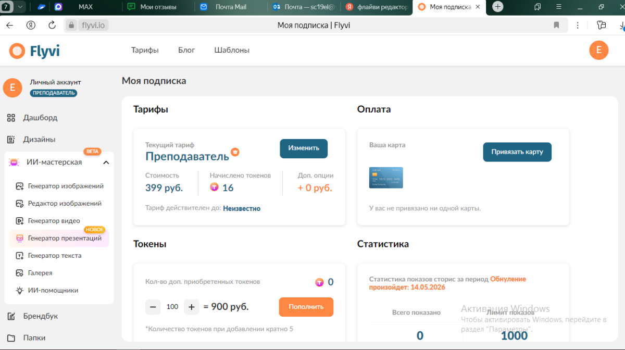Click the Неизвестно tariff validity text
Image resolution: width=625 pixels, height=350 pixels.
[x=242, y=208]
